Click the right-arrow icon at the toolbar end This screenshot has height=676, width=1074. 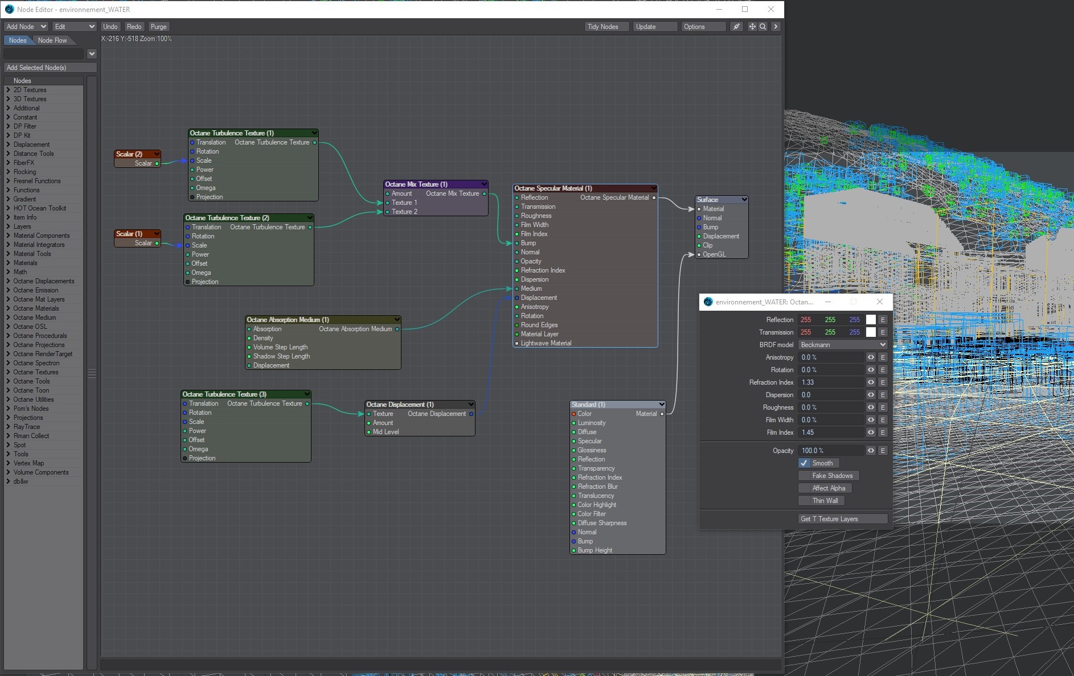tap(776, 27)
